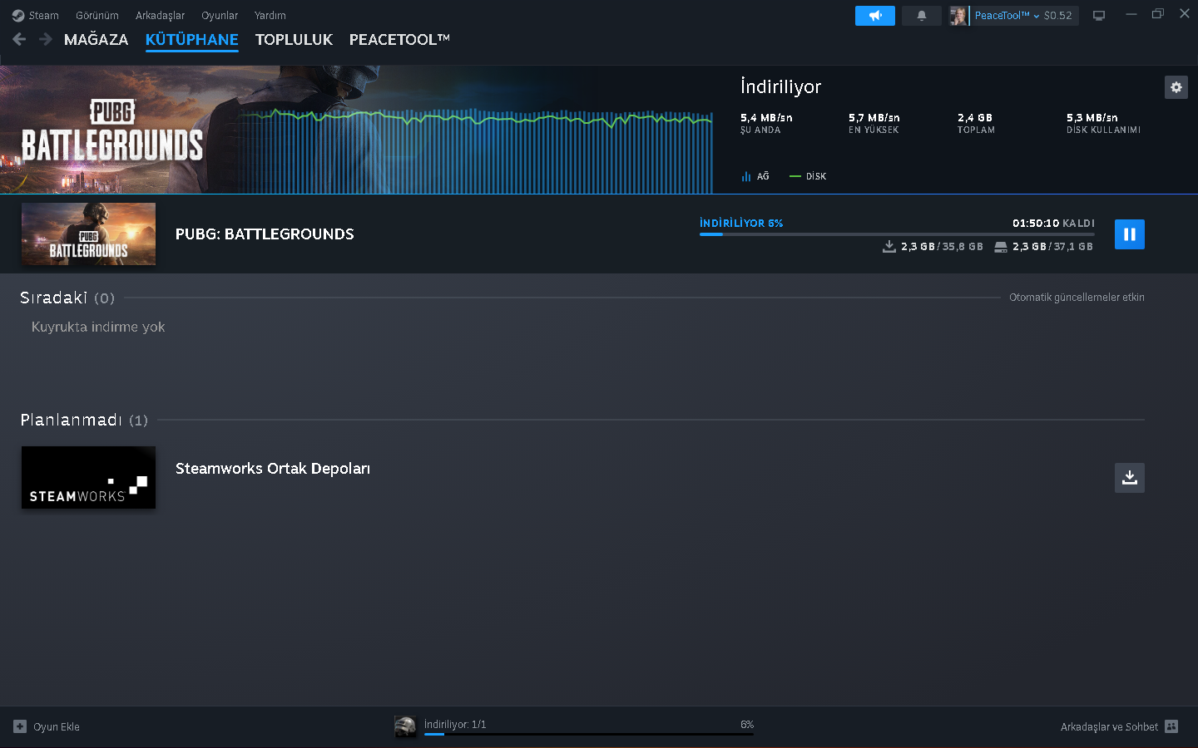
Task: Click the 01:50:10 KALDI time remaining
Action: (1053, 223)
